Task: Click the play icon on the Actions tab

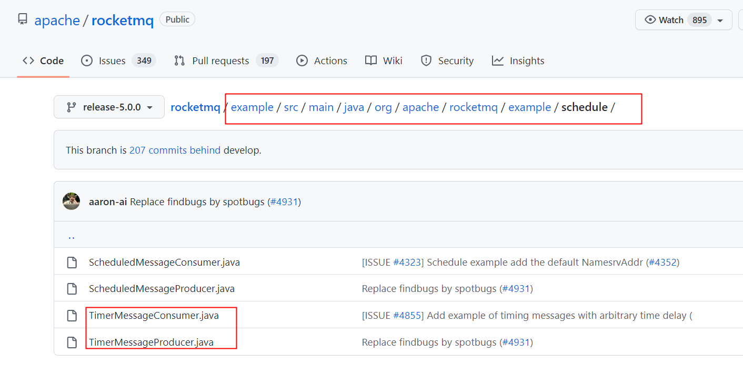Action: 302,61
